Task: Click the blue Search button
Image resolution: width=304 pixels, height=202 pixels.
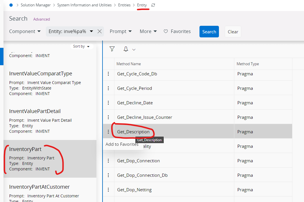Action: (x=209, y=32)
